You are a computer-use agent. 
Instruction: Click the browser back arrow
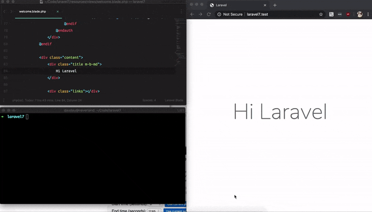tap(192, 14)
